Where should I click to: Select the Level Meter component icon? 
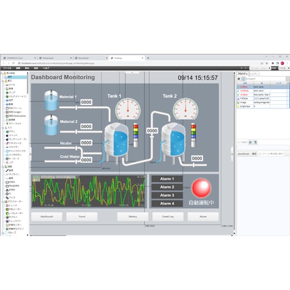click(x=7, y=213)
